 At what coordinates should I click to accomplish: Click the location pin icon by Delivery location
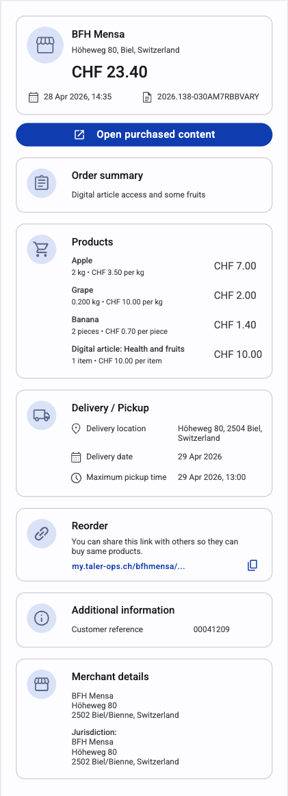77,429
